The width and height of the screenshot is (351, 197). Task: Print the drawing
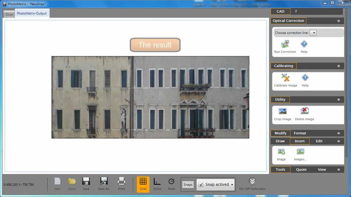[121, 184]
